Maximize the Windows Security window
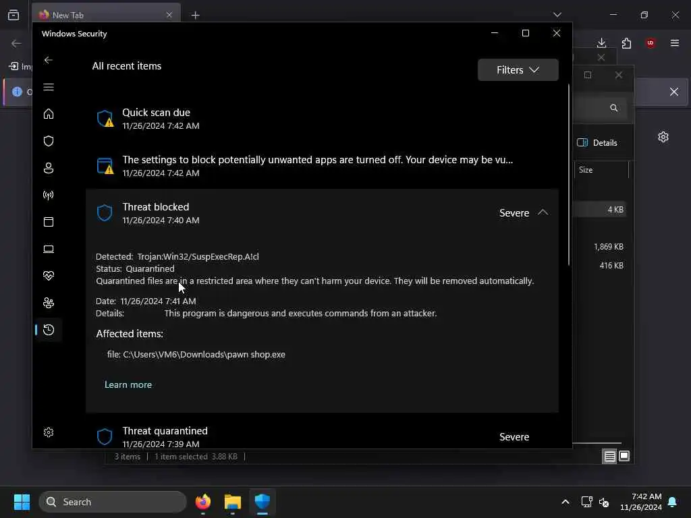The height and width of the screenshot is (518, 691). click(x=525, y=33)
